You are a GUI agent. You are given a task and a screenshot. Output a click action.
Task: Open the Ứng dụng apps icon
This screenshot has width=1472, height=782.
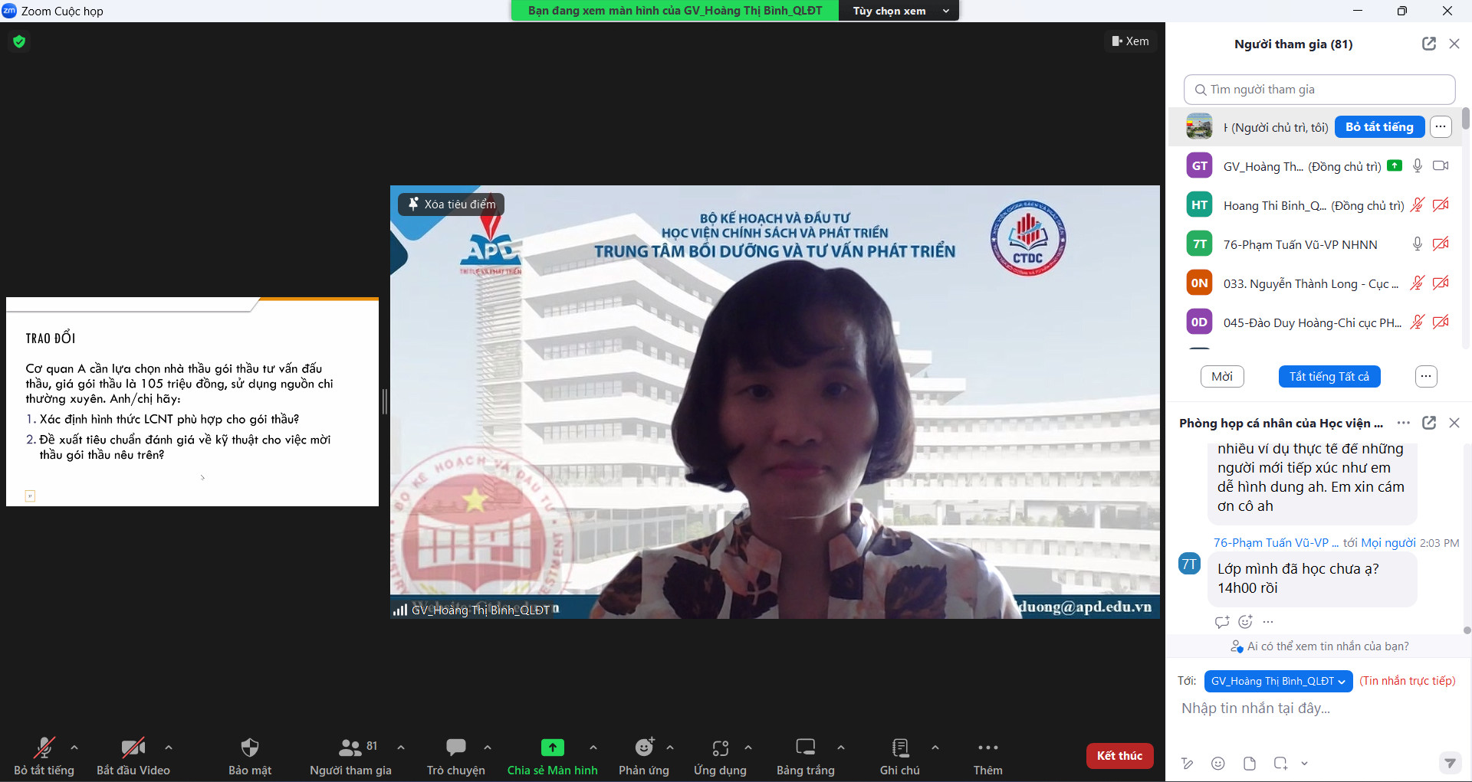tap(720, 748)
